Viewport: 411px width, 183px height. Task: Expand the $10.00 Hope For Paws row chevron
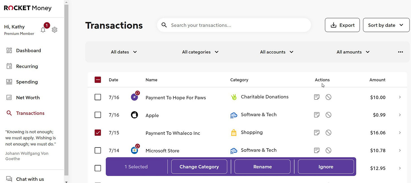400,97
